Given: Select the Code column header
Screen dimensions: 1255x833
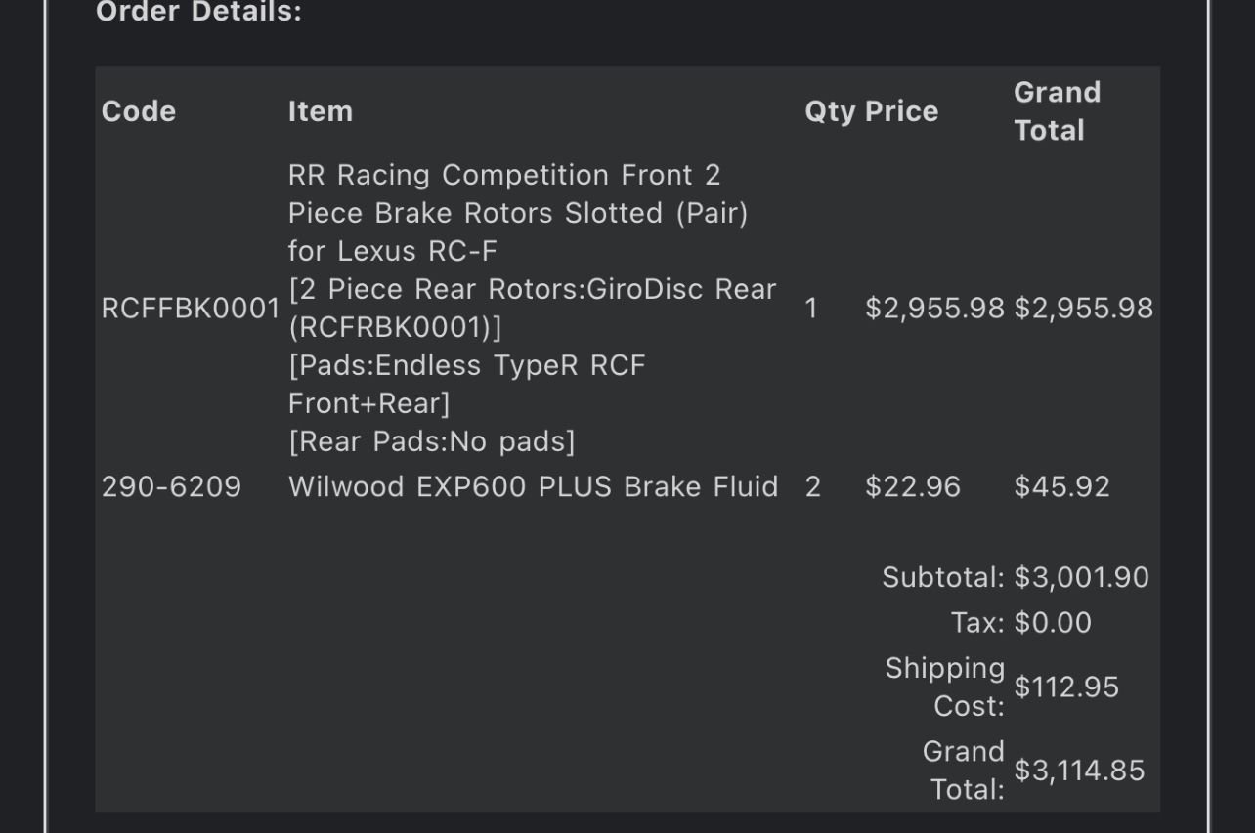Looking at the screenshot, I should click(x=139, y=111).
